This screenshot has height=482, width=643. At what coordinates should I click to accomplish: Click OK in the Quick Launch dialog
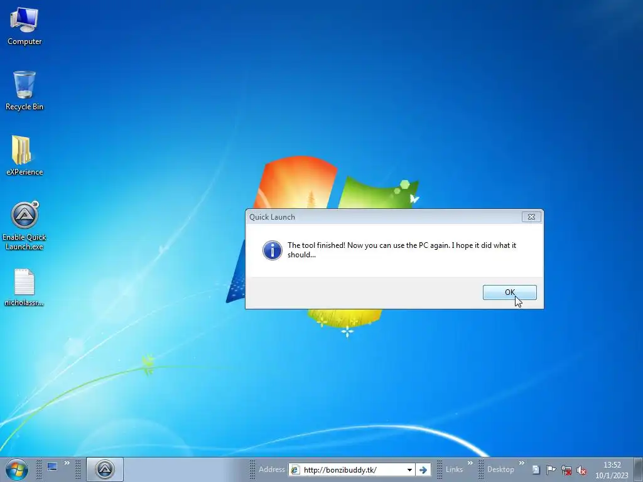point(509,292)
